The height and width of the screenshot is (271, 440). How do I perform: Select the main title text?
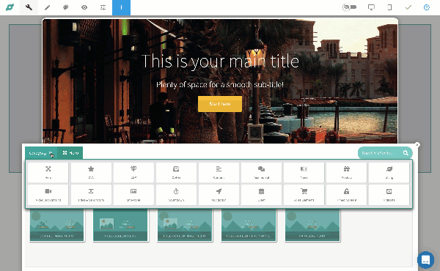point(220,62)
